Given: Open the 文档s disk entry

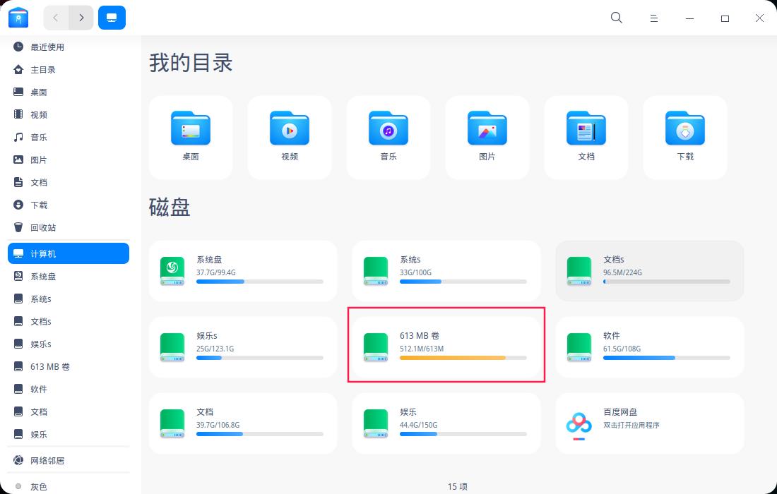Looking at the screenshot, I should tap(648, 270).
